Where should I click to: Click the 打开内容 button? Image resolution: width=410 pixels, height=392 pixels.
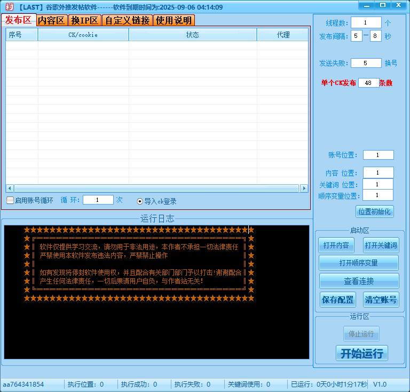(x=336, y=245)
